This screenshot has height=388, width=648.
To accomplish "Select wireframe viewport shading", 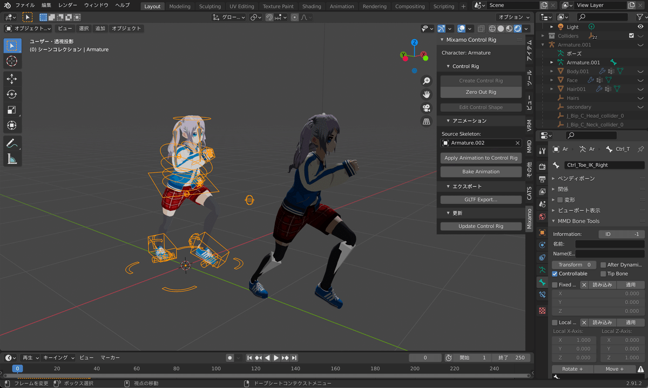I will coord(492,29).
